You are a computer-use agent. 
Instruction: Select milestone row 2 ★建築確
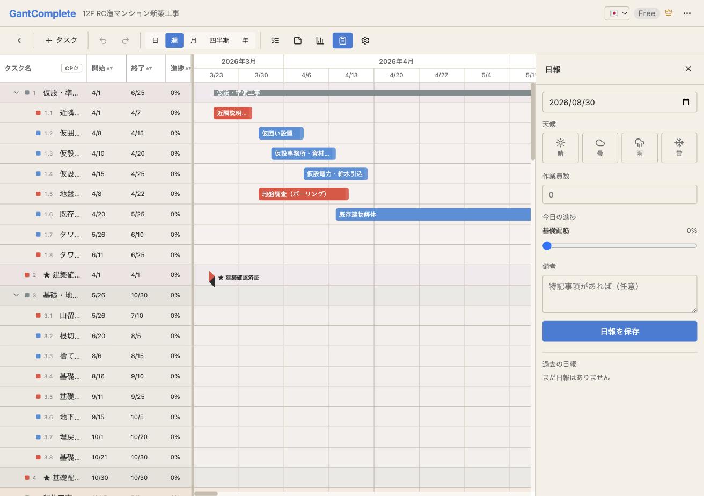(x=96, y=275)
